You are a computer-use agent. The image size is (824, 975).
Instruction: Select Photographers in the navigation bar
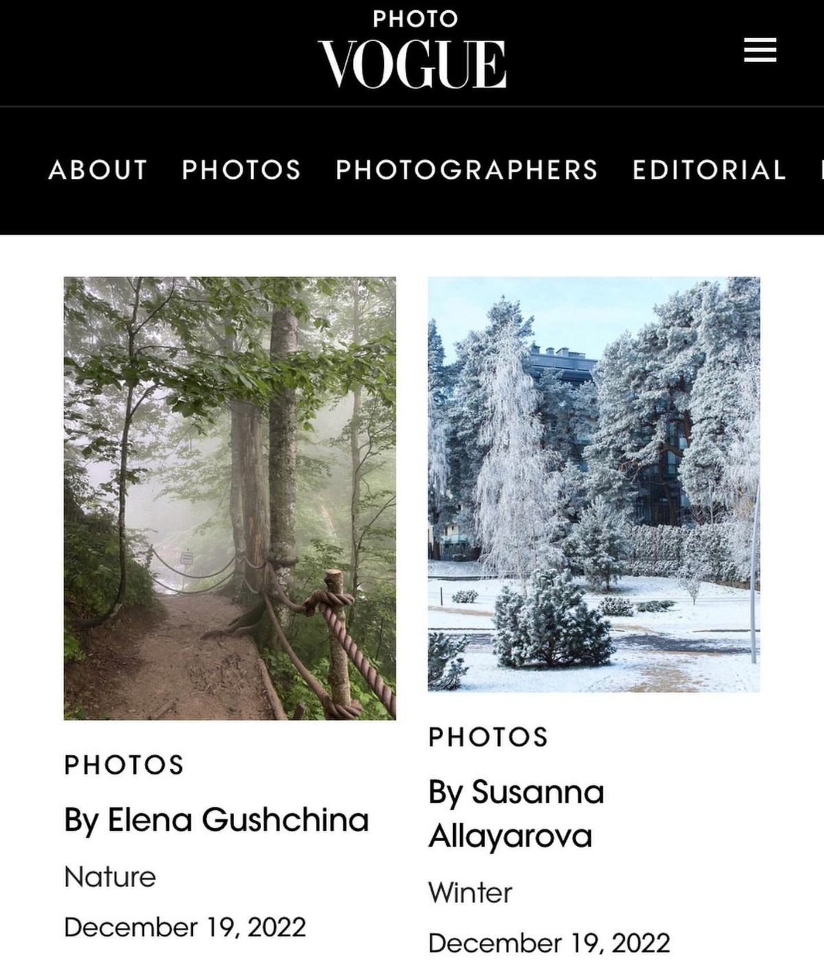click(467, 170)
